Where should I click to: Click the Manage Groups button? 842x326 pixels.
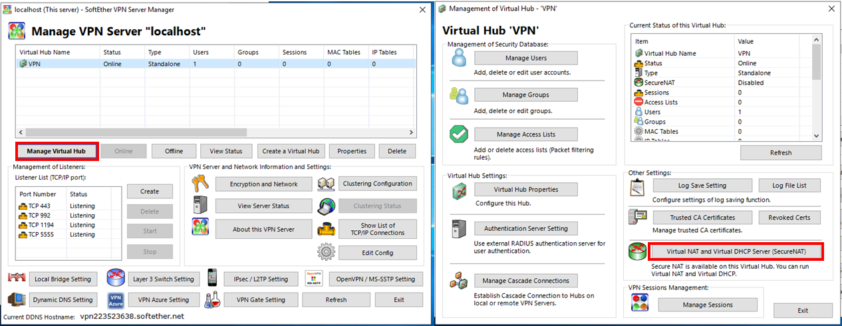coord(526,94)
